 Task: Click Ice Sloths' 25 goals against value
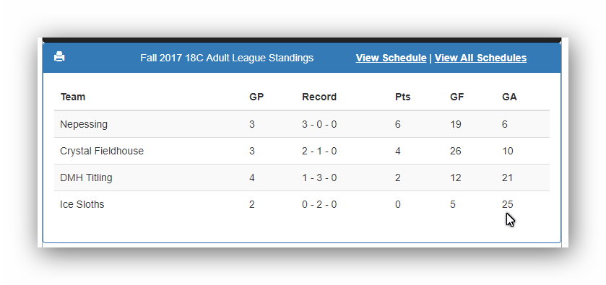point(508,204)
